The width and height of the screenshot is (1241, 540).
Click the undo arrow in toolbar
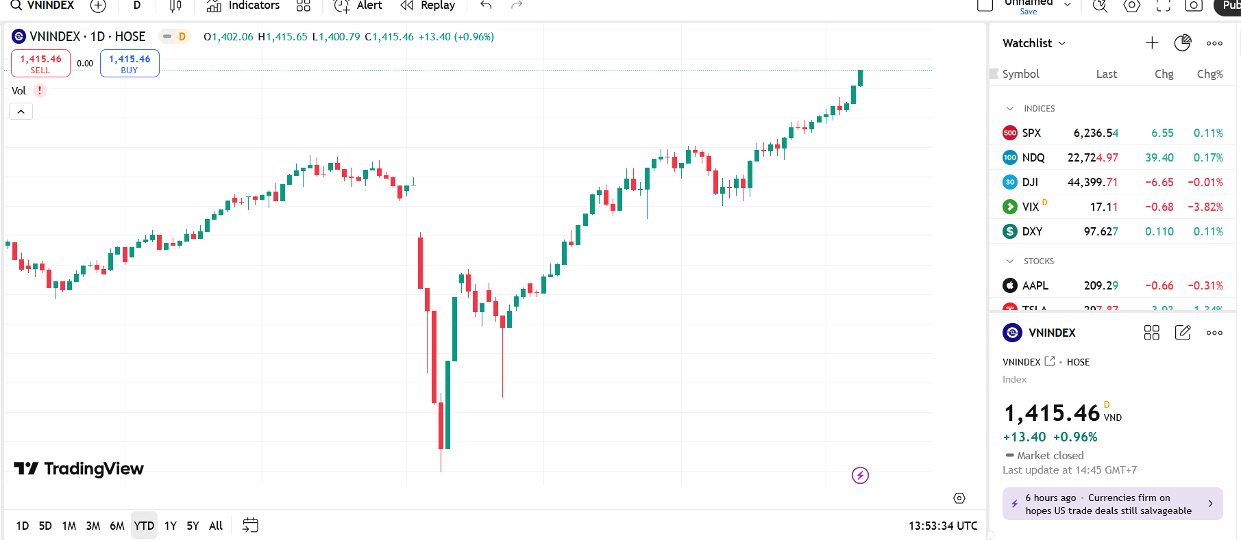(486, 5)
